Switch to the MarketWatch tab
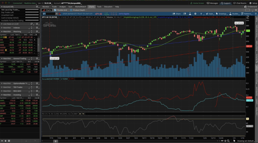Viewport: 258px width, 143px height. coord(80,7)
